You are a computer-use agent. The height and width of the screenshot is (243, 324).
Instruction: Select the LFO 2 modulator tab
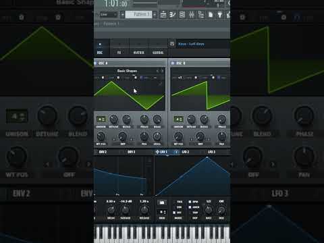point(186,152)
